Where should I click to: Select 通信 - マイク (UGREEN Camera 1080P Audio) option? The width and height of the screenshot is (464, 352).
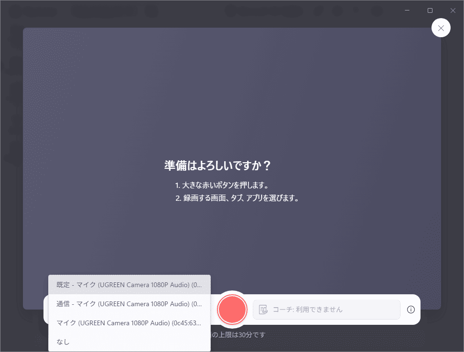tap(129, 304)
